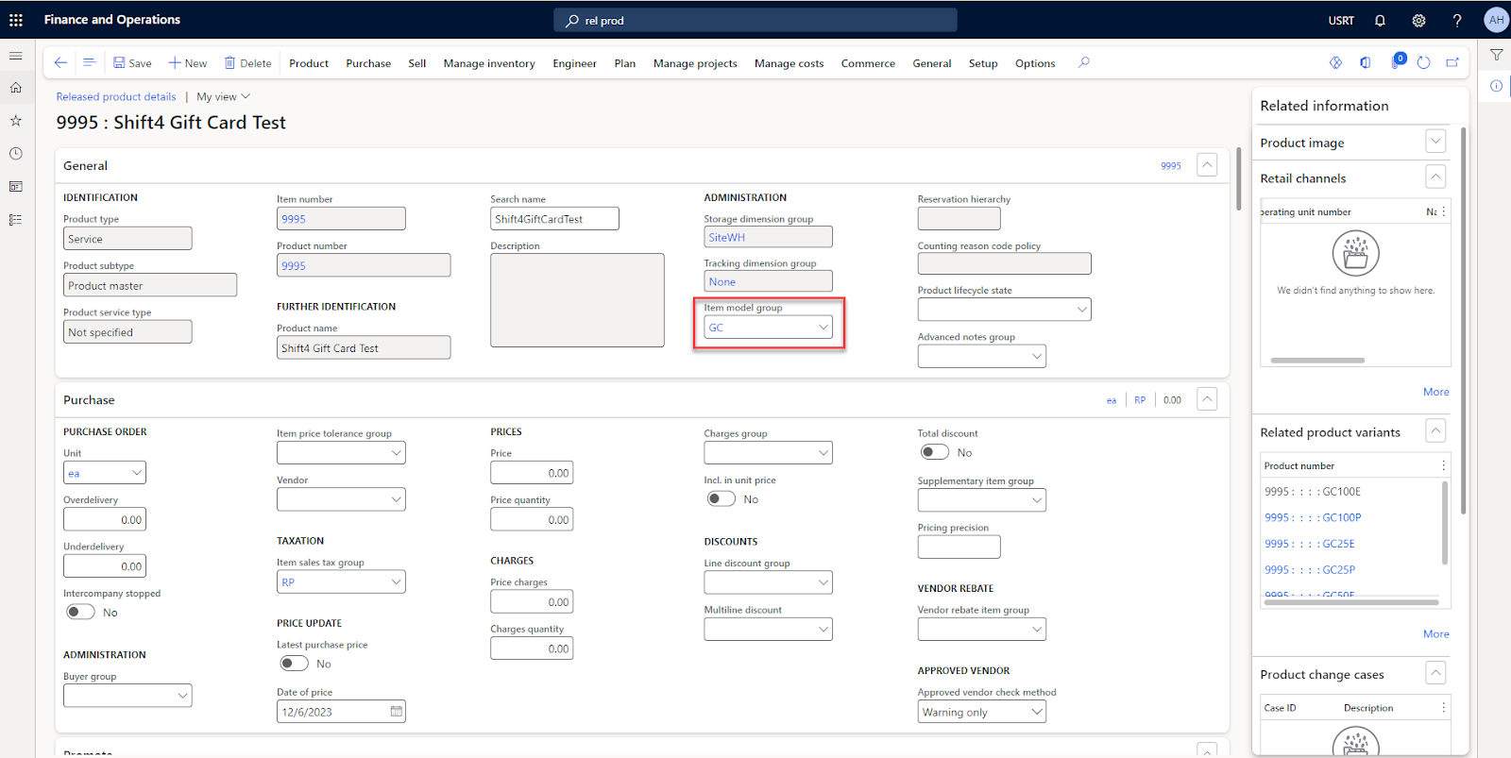Click the rel prod search box
Image resolution: width=1511 pixels, height=758 pixels.
coord(755,20)
